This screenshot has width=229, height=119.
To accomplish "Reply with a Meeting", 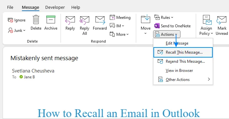I will coord(120,18).
